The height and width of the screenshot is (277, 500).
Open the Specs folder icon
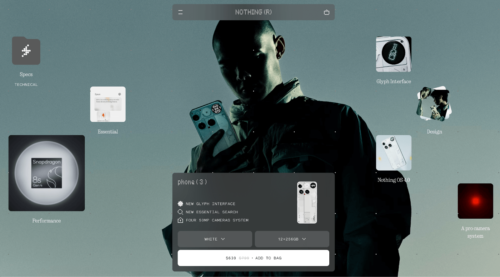(26, 51)
